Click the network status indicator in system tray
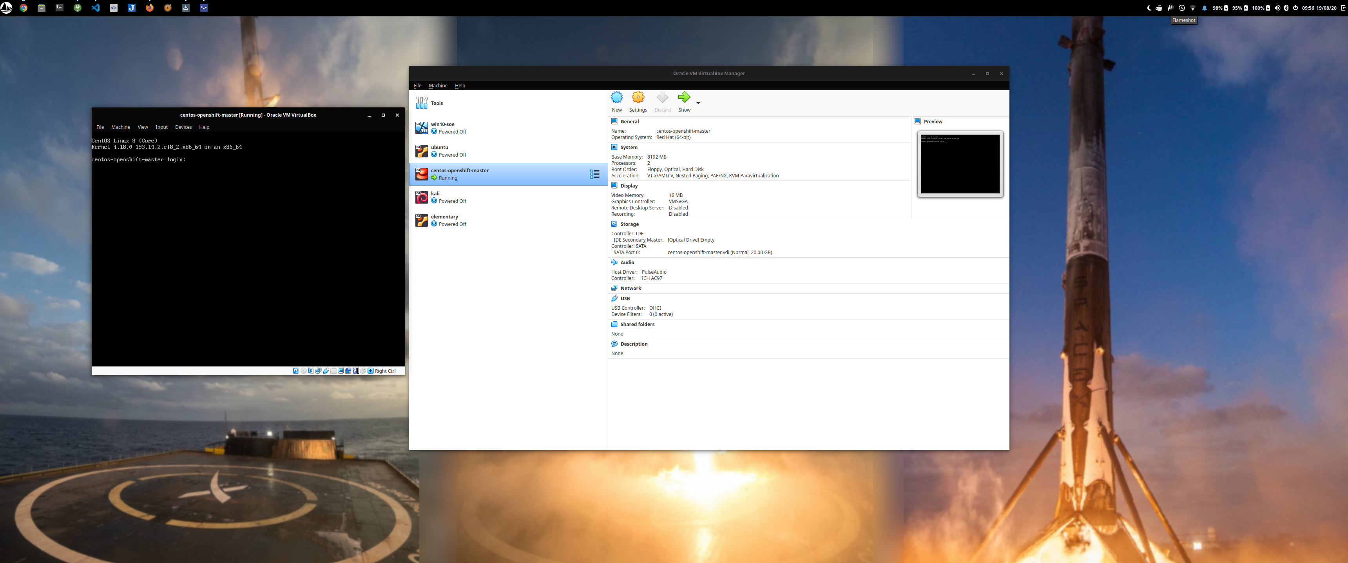Screen dimensions: 1348x563 click(x=1193, y=8)
